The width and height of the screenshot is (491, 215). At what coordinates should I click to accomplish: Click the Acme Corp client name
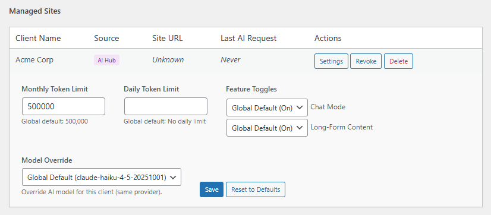click(34, 60)
